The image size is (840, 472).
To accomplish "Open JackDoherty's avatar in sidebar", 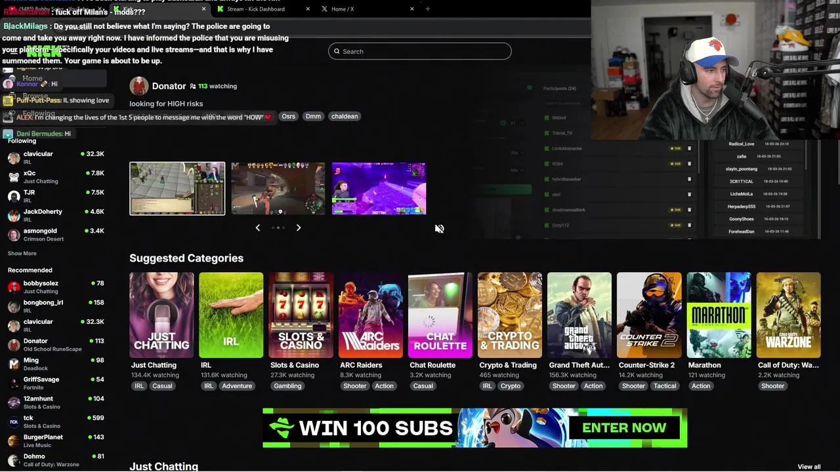I will (x=13, y=216).
